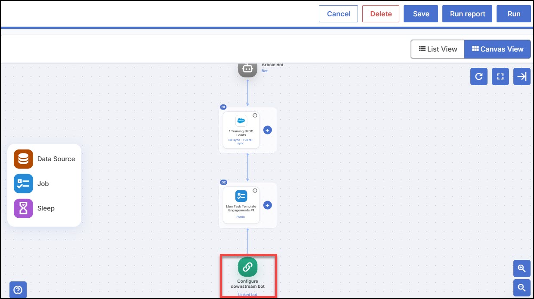
Task: Click '!Jen Task Template Engagements #1' label
Action: [241, 208]
